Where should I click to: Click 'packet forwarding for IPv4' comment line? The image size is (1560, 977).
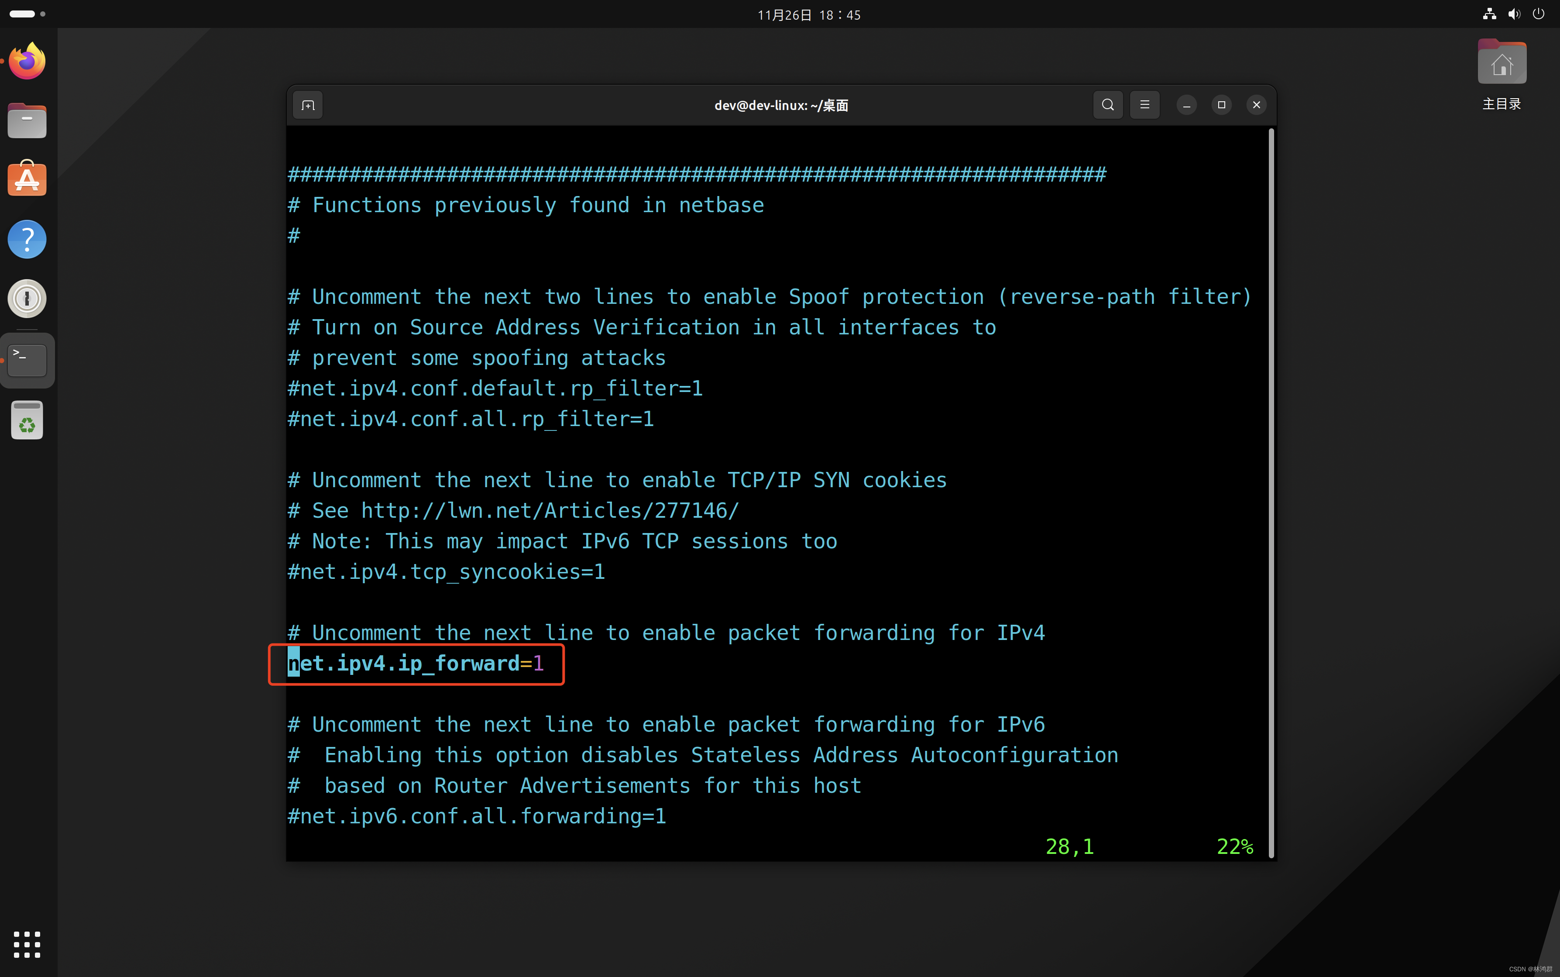(x=666, y=633)
